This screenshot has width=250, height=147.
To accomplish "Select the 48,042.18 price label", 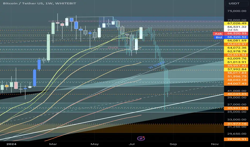I will coord(236,80).
